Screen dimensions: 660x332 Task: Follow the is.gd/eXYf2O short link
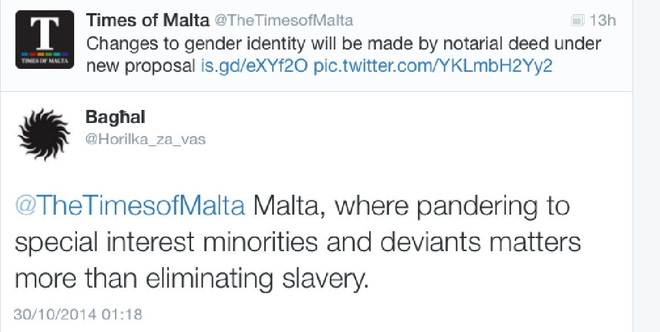click(254, 66)
